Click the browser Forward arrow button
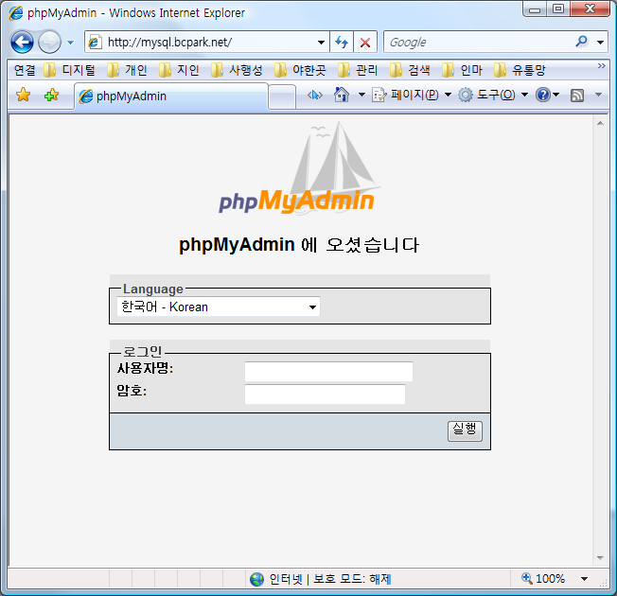 tap(49, 42)
